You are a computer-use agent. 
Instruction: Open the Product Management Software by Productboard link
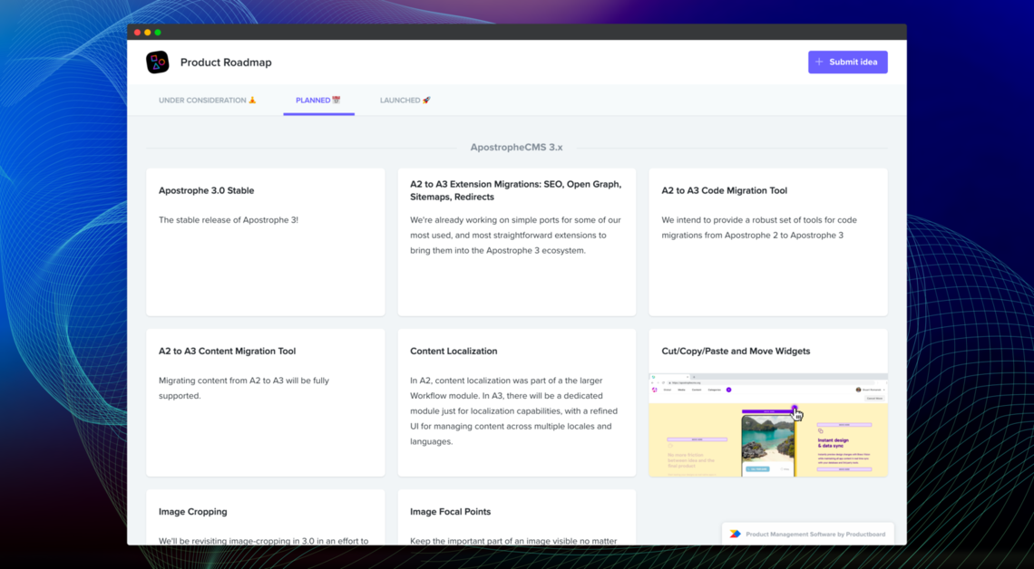point(815,534)
